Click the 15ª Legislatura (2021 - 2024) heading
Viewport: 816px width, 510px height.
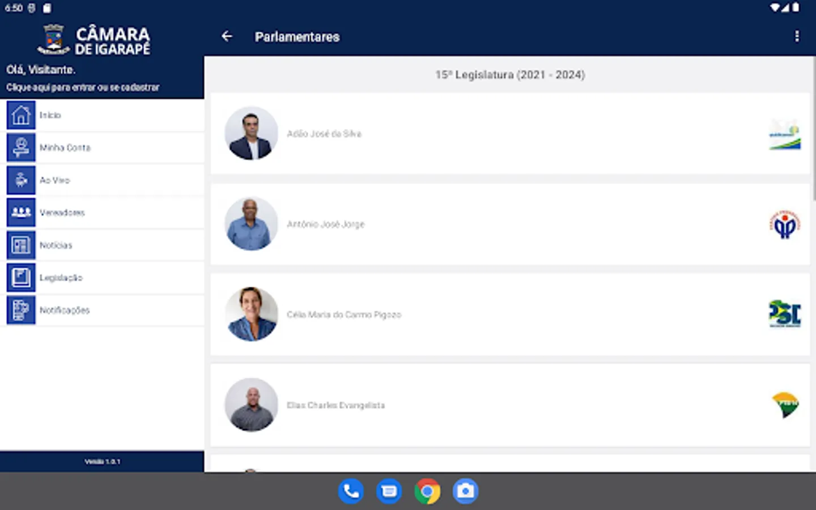tap(510, 75)
